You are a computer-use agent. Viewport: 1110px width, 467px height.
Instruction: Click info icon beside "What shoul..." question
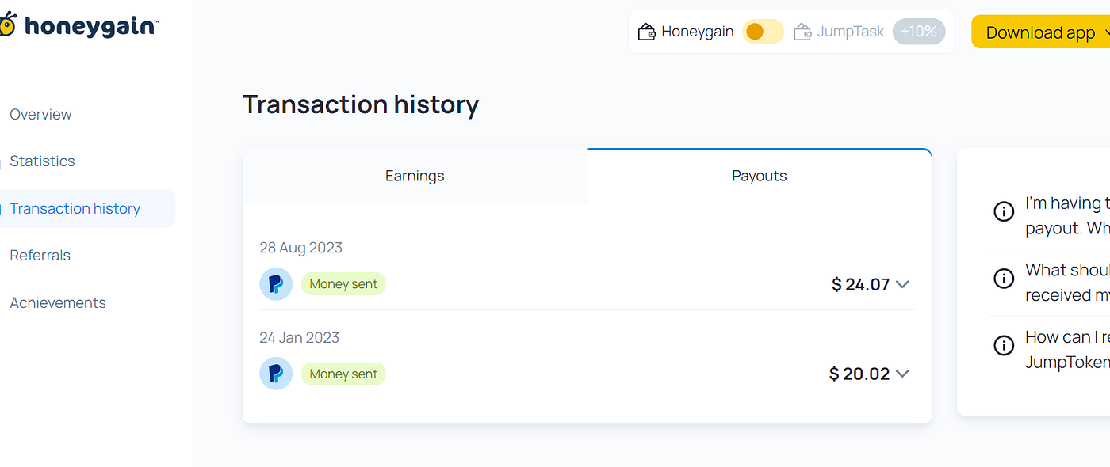[x=1004, y=279]
